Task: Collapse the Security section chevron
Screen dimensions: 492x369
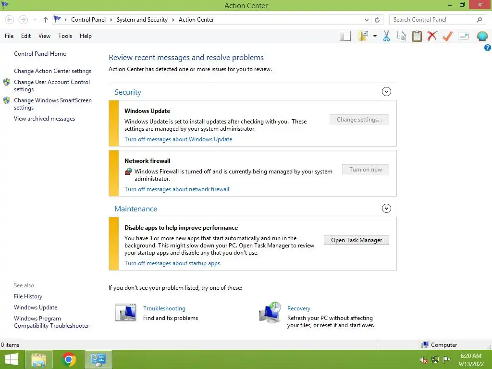Action: tap(386, 92)
